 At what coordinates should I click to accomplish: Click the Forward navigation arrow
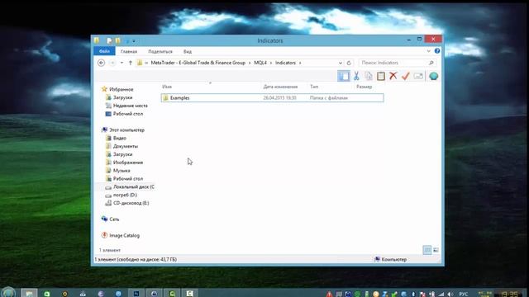tap(112, 63)
